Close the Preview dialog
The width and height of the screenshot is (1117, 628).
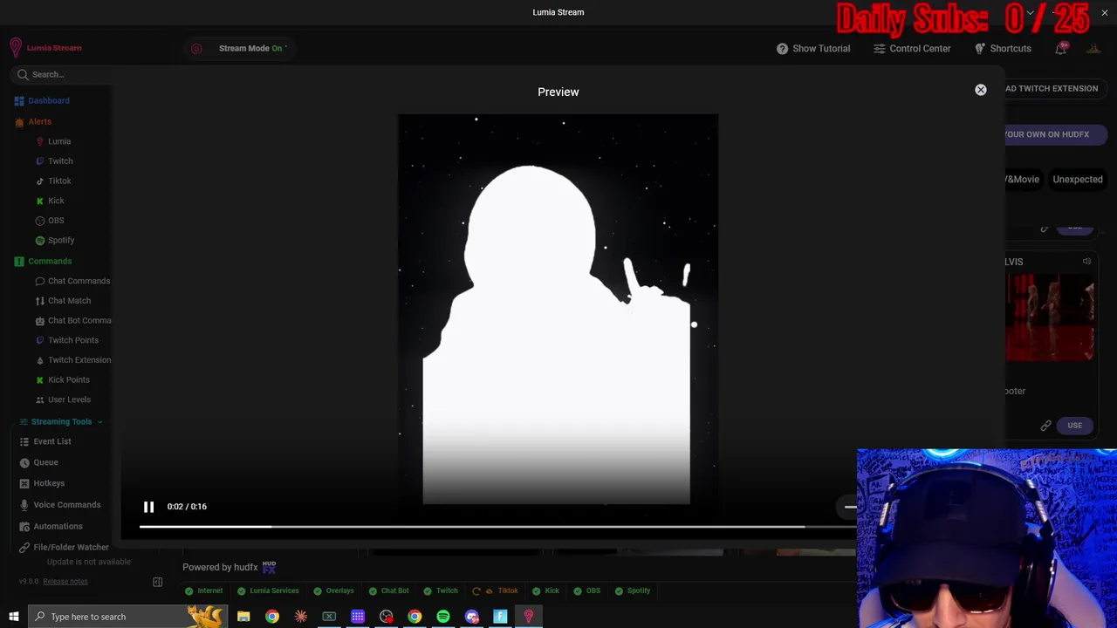click(981, 90)
